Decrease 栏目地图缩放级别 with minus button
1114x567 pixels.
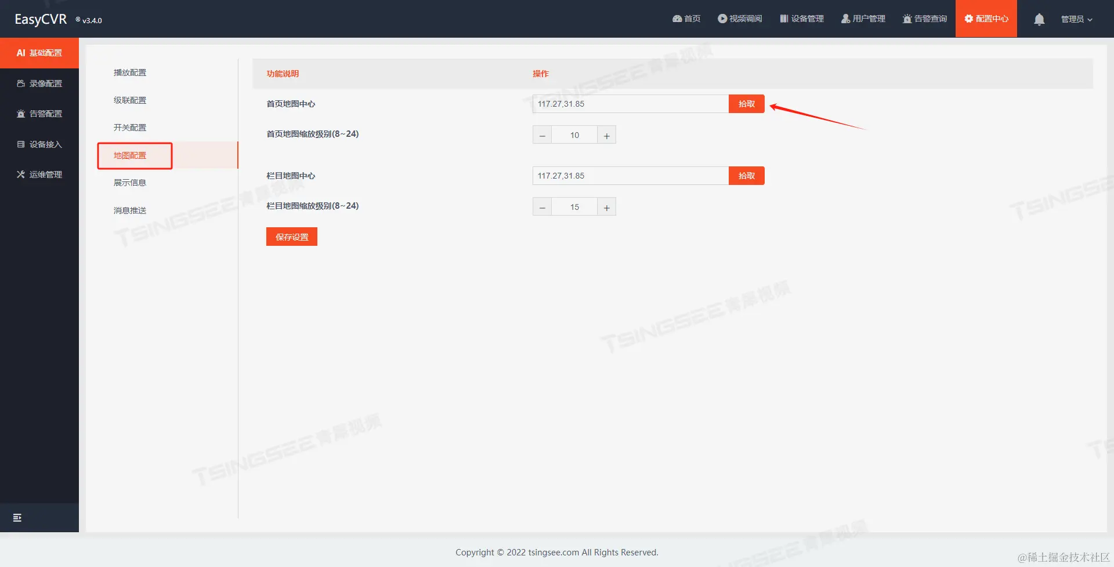542,207
